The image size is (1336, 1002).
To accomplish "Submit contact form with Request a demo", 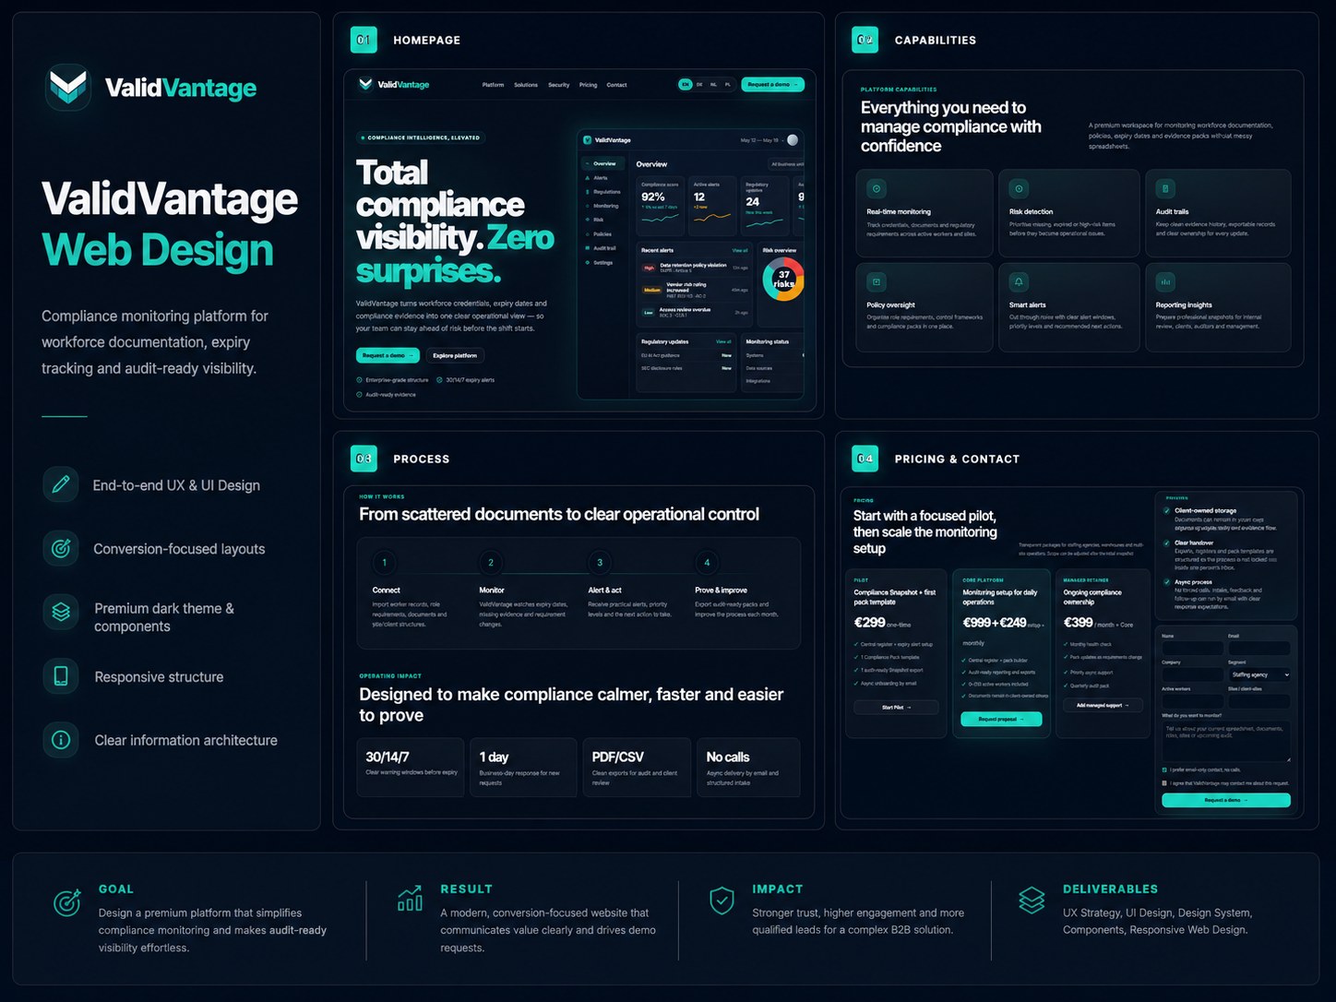I will pyautogui.click(x=1226, y=800).
